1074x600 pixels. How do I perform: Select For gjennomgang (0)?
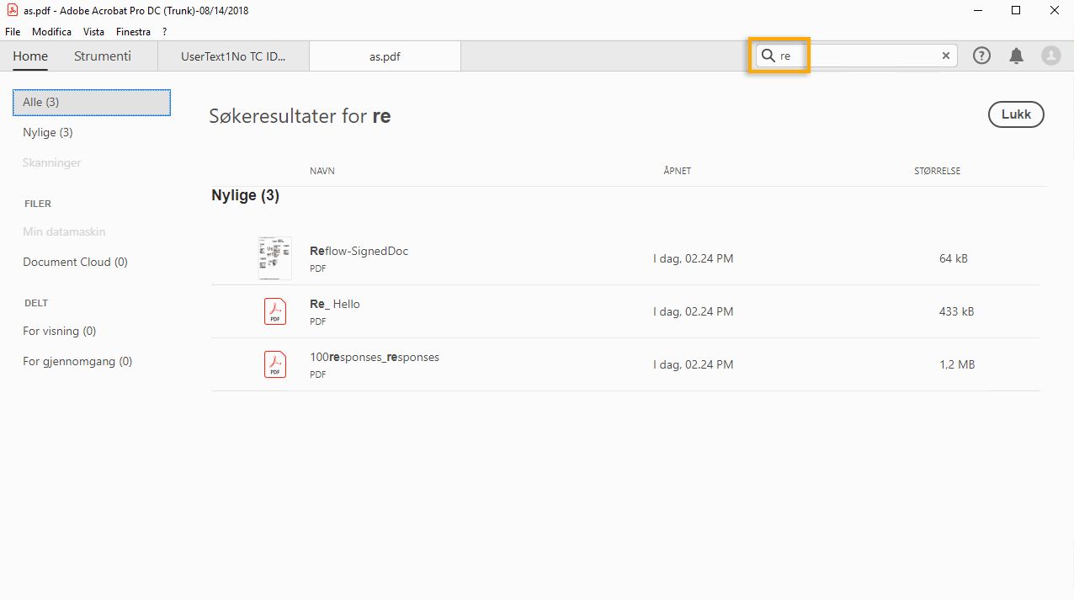77,361
